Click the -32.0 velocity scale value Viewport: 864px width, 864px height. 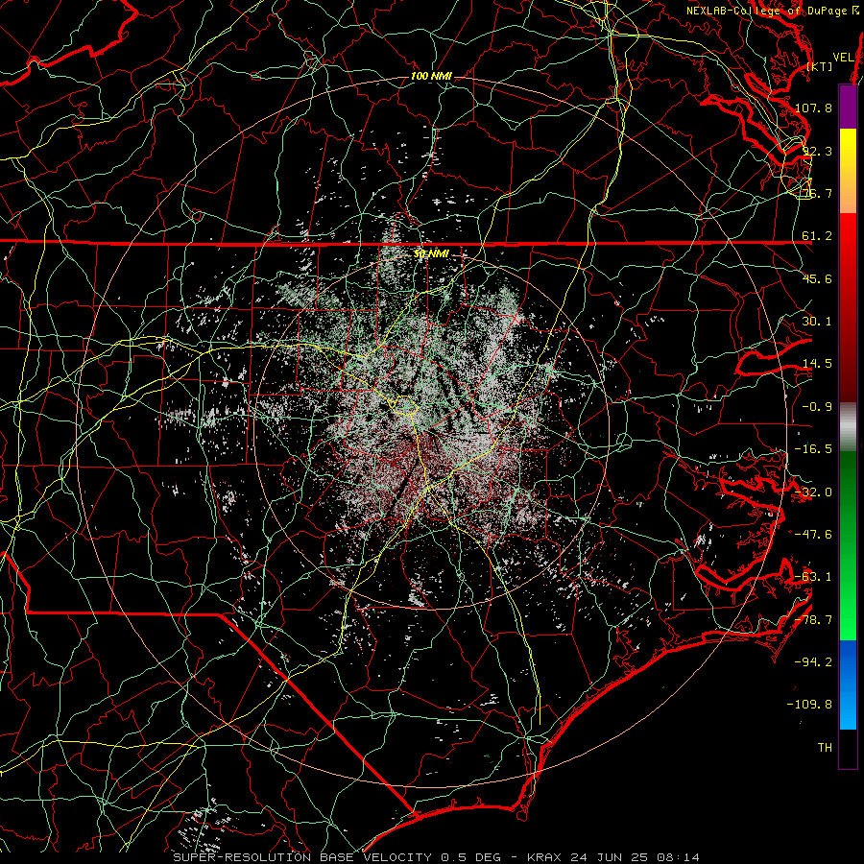pos(813,492)
